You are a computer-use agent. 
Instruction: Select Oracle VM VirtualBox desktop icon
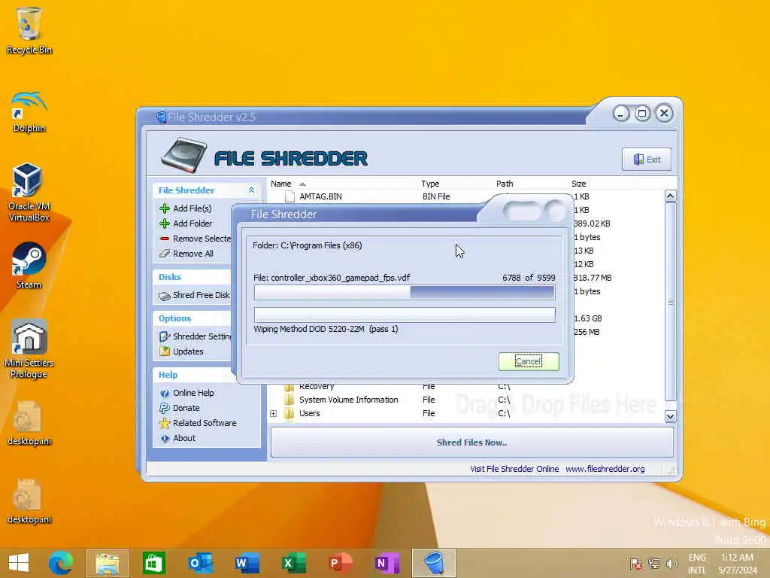pos(29,192)
